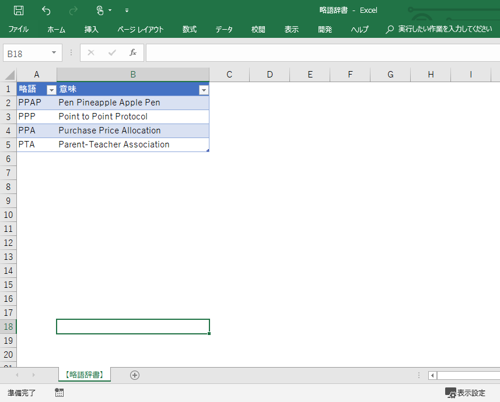The width and height of the screenshot is (500, 402).
Task: Select column F header
Action: [x=350, y=75]
